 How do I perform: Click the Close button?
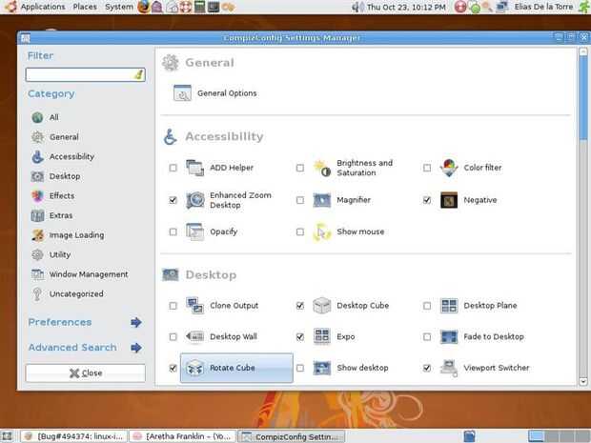[x=85, y=373]
